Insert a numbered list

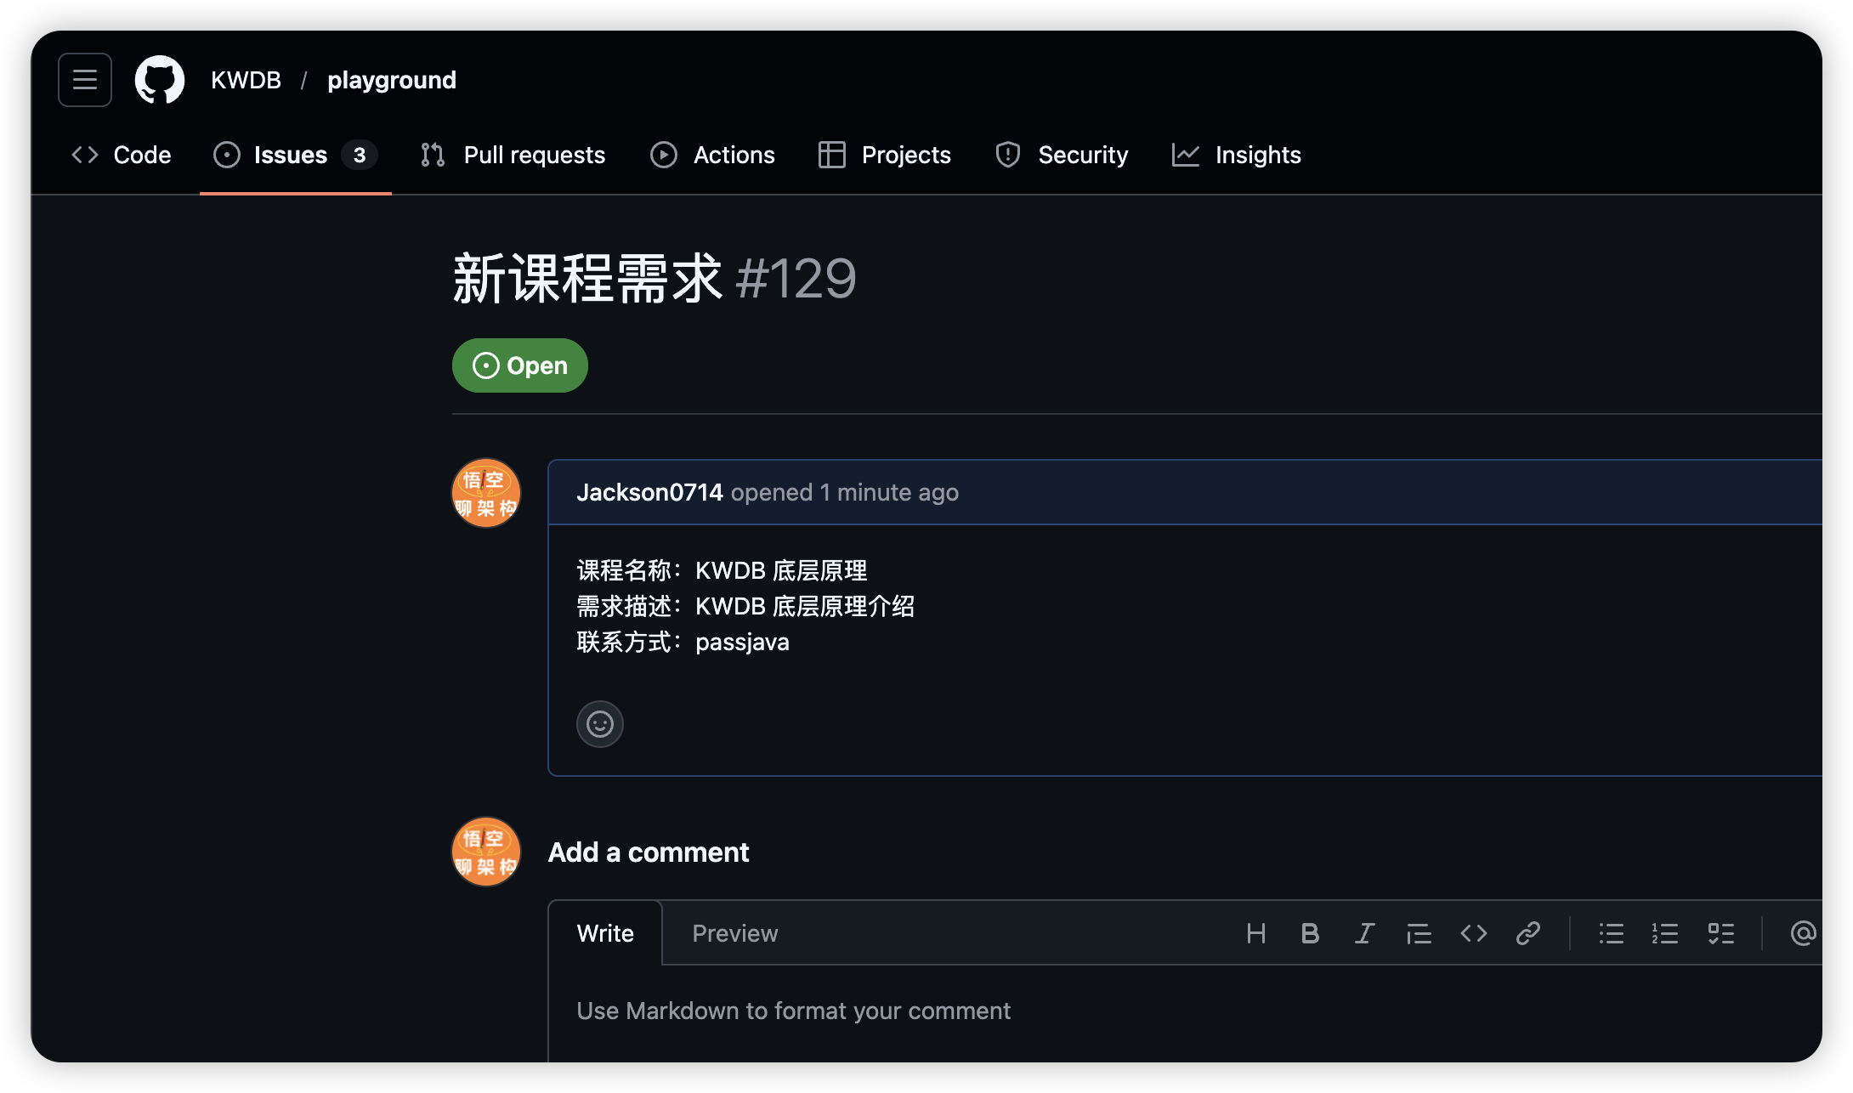click(x=1665, y=933)
